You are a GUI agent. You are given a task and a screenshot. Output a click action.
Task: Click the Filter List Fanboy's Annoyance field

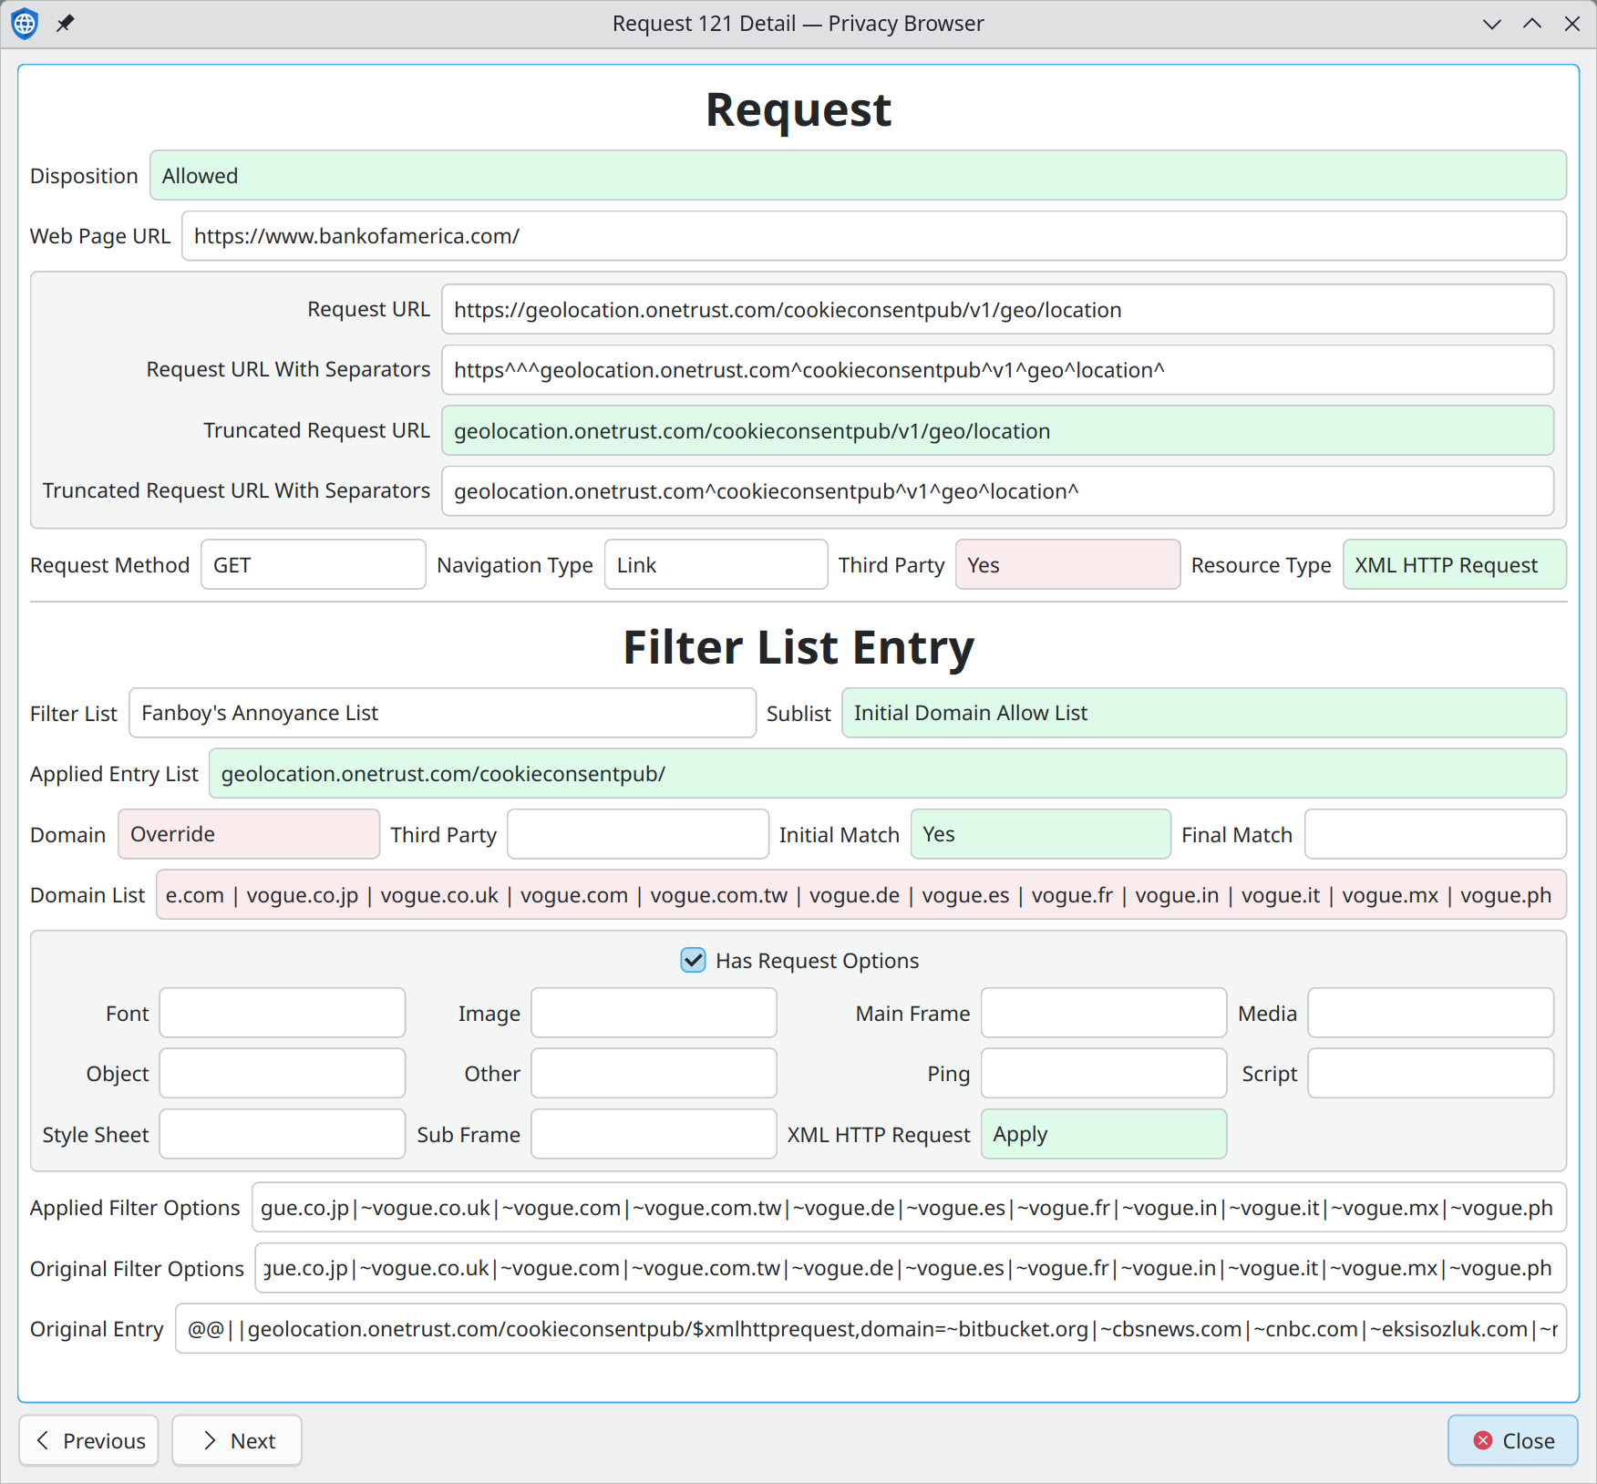(442, 713)
